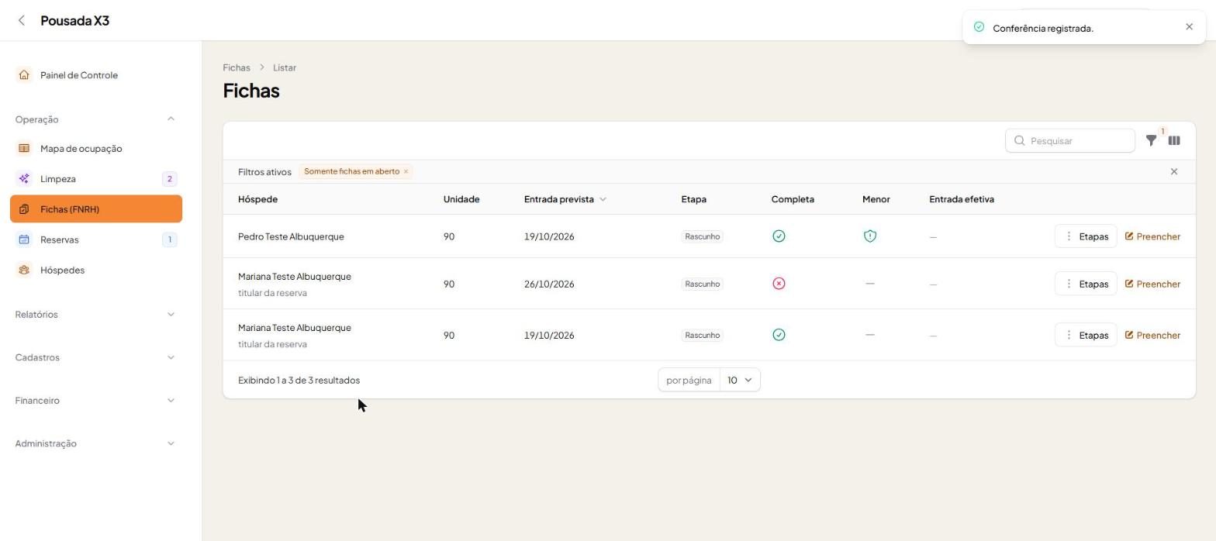Open Reservas in the sidebar

coord(96,239)
